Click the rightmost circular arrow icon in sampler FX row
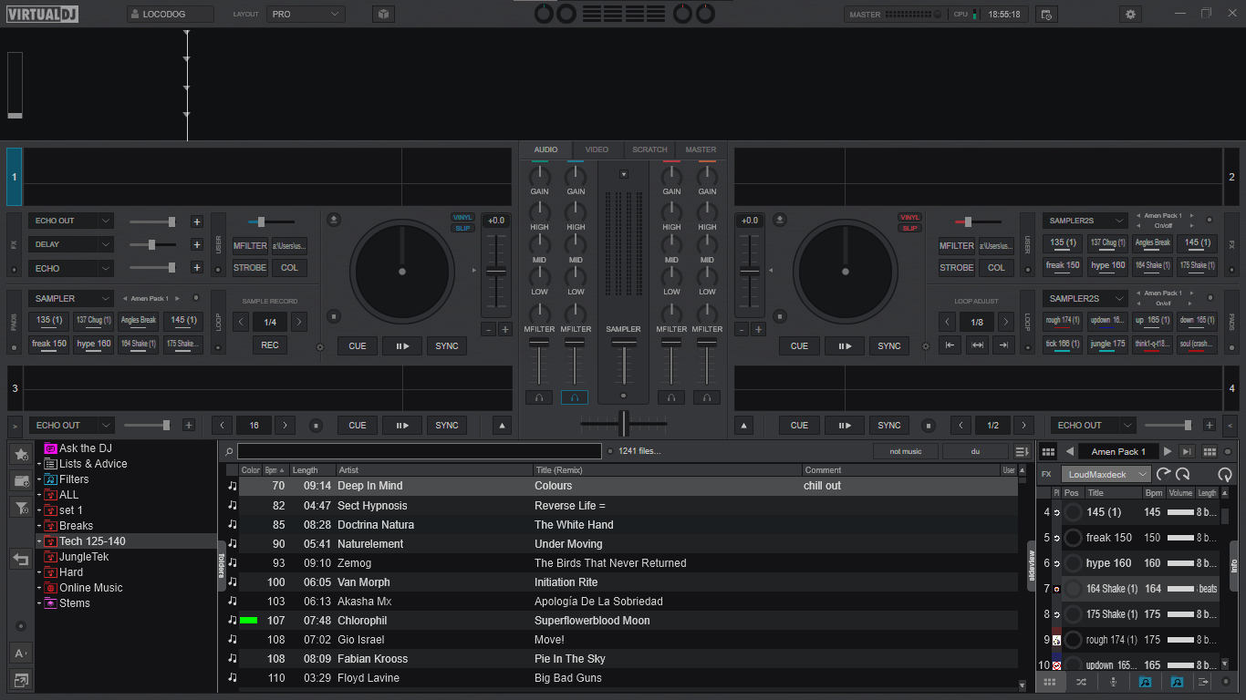The height and width of the screenshot is (700, 1246). click(1224, 474)
